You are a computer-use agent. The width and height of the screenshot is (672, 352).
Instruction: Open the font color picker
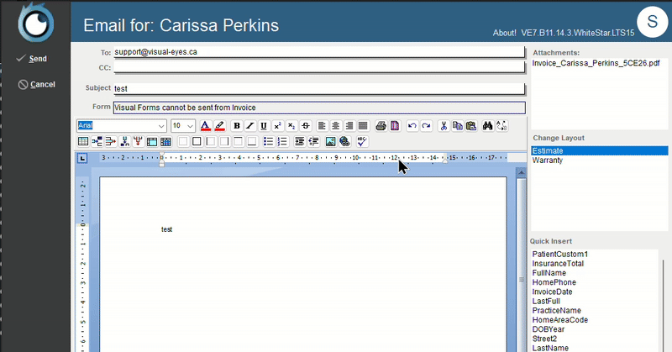click(x=205, y=126)
